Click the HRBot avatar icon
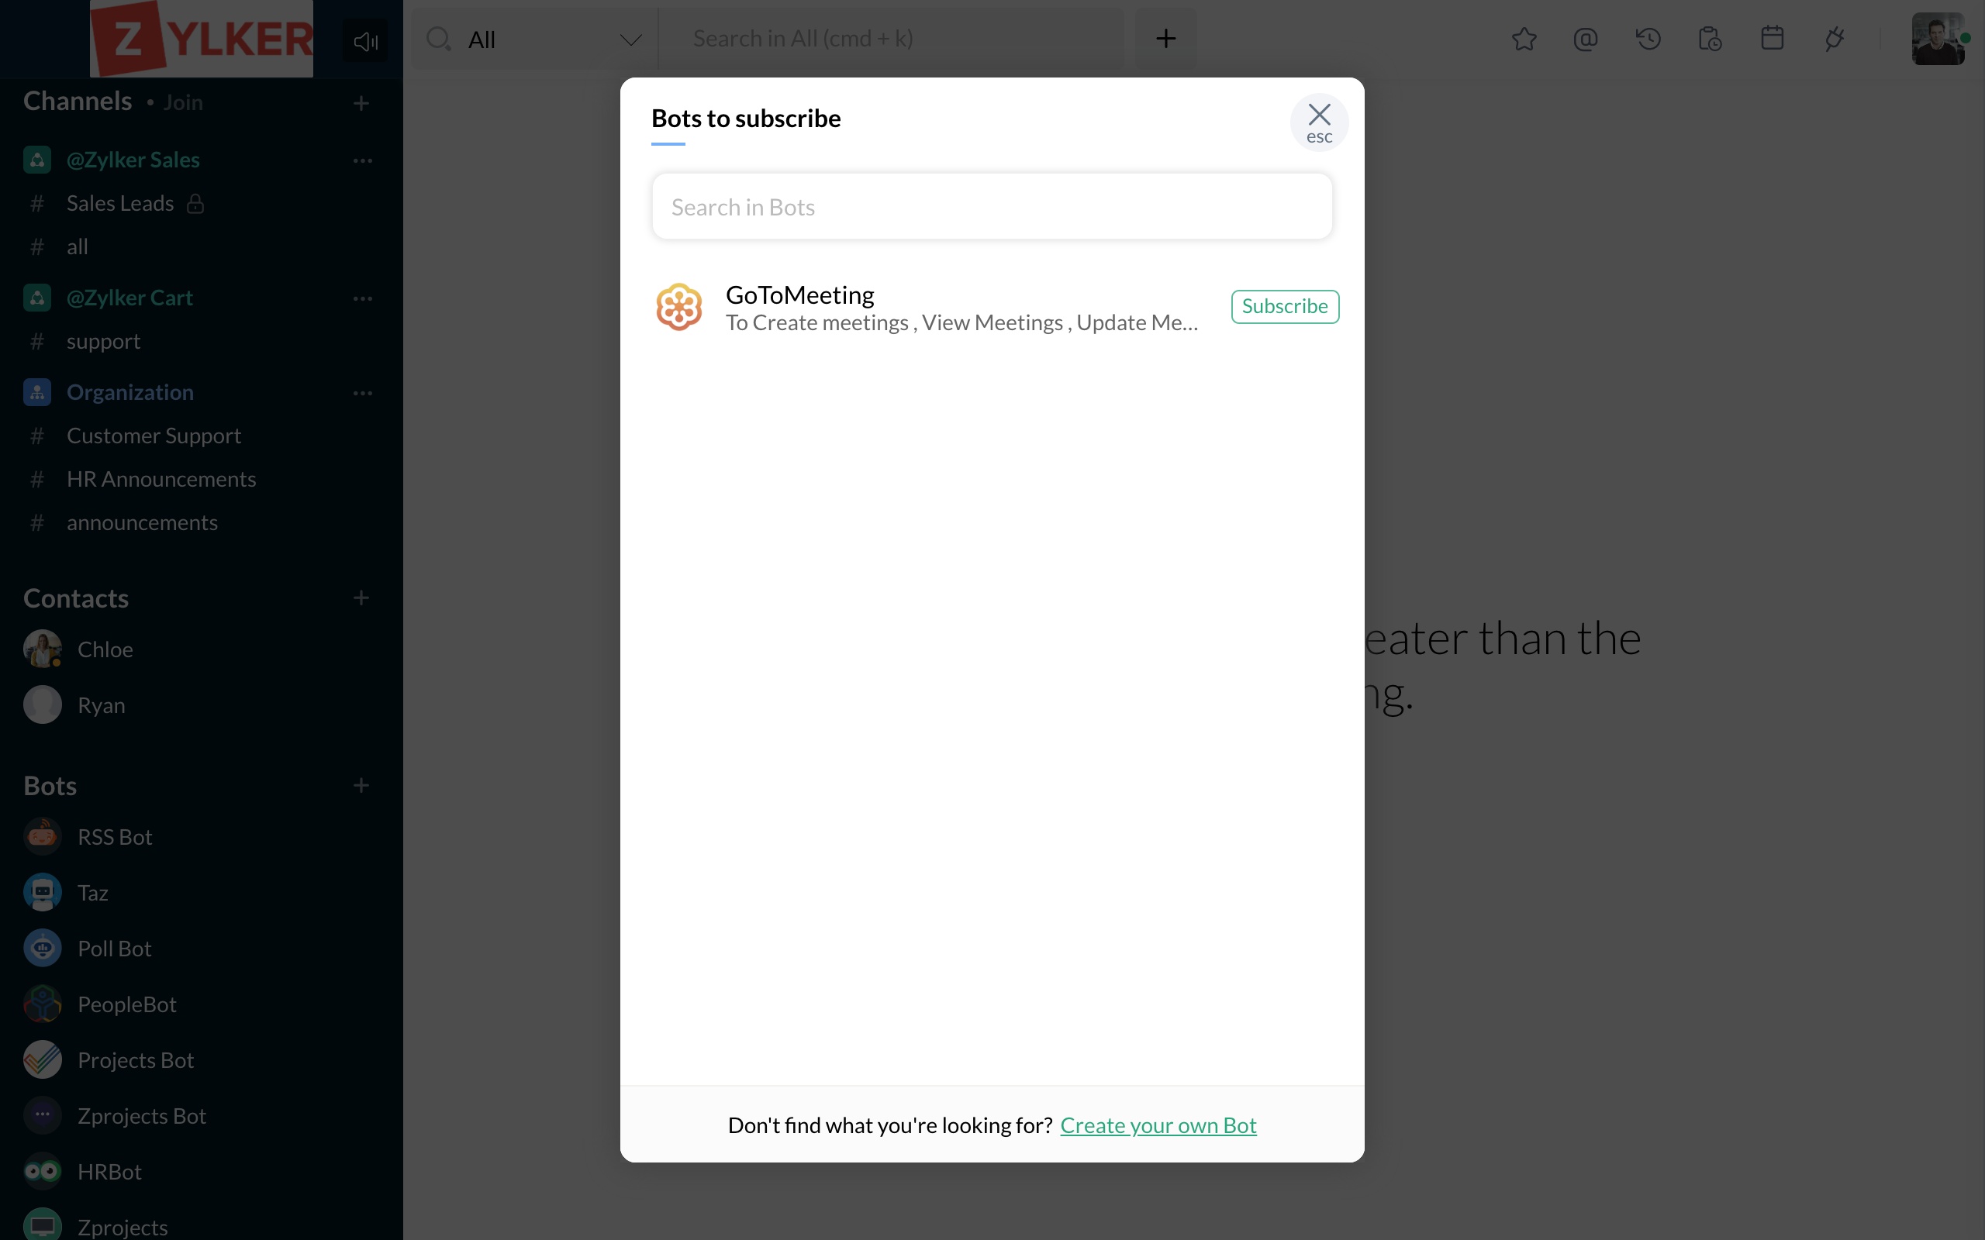Image resolution: width=1985 pixels, height=1240 pixels. coord(43,1171)
